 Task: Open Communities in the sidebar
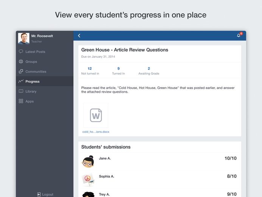(45, 72)
